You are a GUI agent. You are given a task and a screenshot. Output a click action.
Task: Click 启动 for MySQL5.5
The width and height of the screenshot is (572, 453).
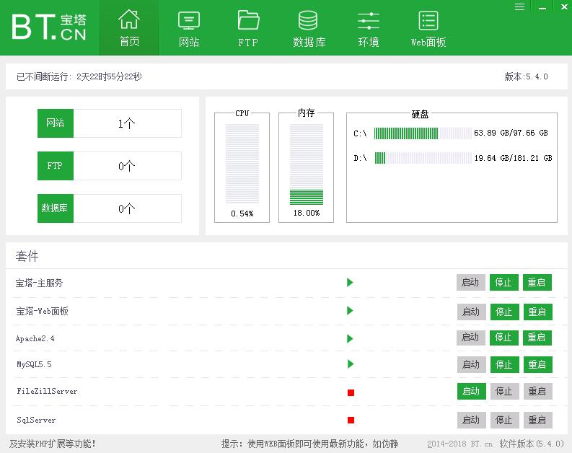[471, 364]
